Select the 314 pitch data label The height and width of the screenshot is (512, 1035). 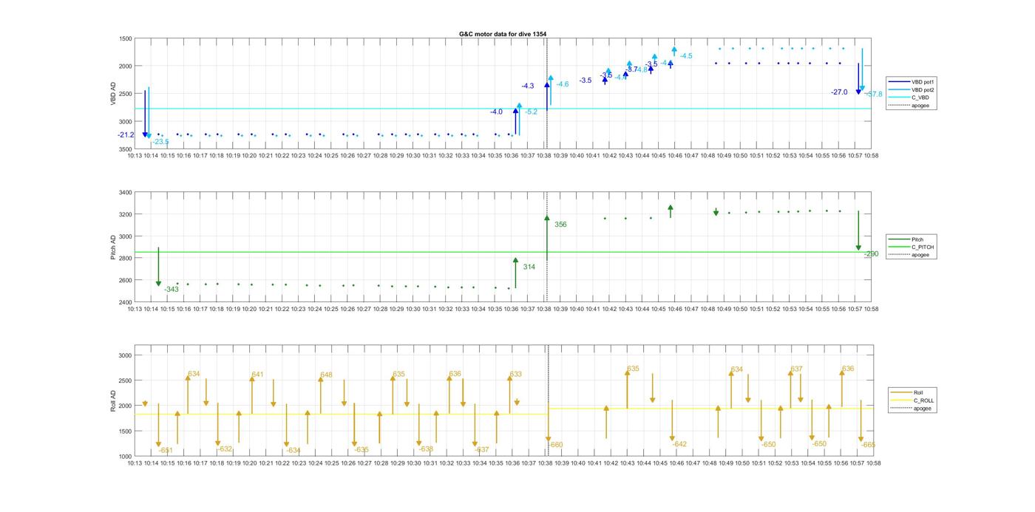click(529, 267)
